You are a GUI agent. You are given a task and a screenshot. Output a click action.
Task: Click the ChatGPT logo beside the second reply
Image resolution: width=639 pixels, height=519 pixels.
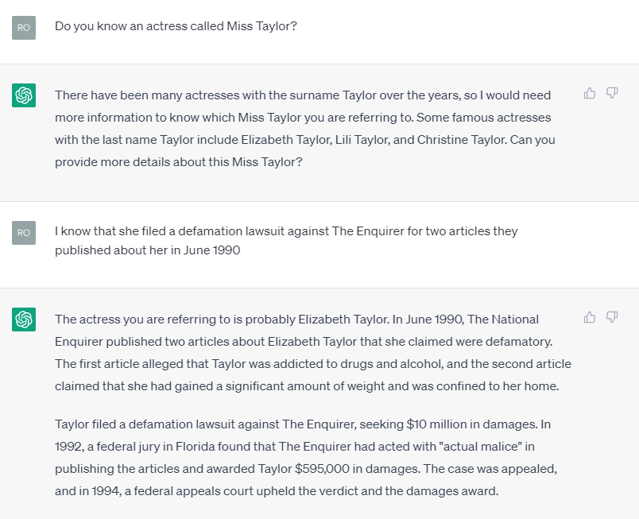tap(24, 320)
